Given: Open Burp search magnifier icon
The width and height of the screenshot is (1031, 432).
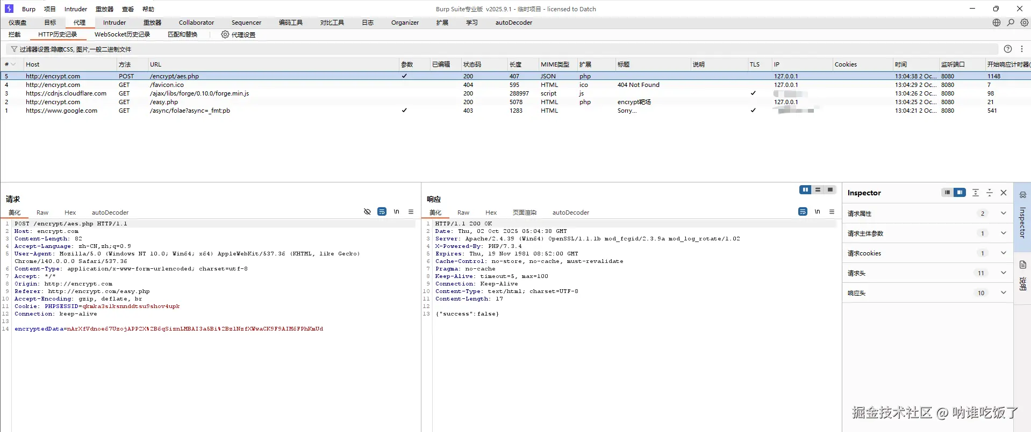Looking at the screenshot, I should 1011,23.
